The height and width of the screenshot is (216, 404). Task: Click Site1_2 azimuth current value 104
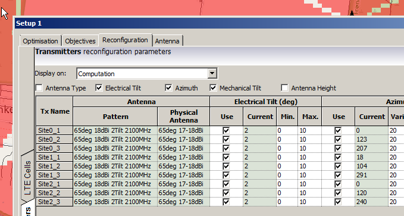click(371, 166)
